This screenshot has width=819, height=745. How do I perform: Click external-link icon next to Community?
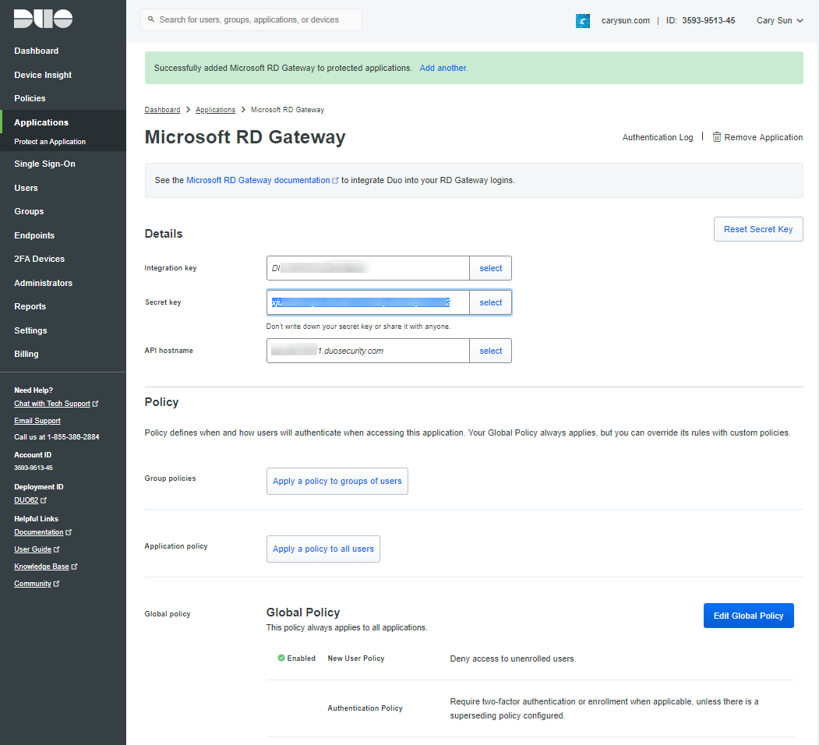57,584
